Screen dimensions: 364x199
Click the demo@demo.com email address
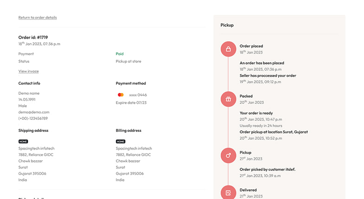pyautogui.click(x=34, y=112)
